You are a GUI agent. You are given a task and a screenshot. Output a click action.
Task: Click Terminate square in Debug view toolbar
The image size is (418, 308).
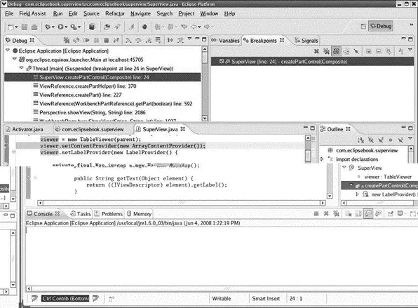pyautogui.click(x=106, y=40)
